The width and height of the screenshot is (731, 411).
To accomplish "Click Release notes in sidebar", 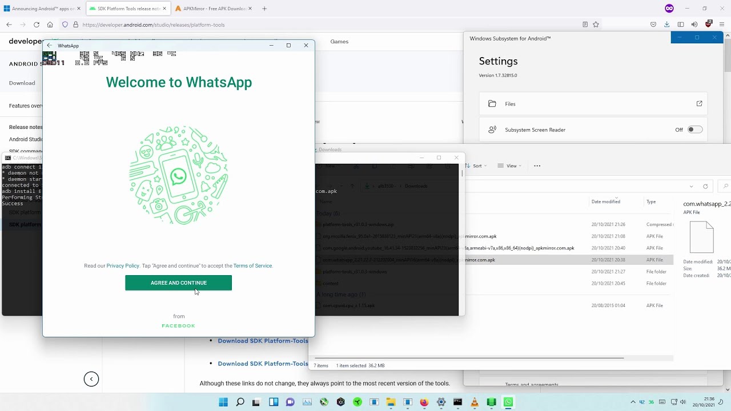I will click(26, 127).
